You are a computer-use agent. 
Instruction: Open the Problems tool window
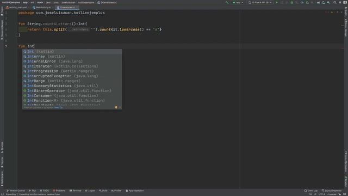click(59, 191)
